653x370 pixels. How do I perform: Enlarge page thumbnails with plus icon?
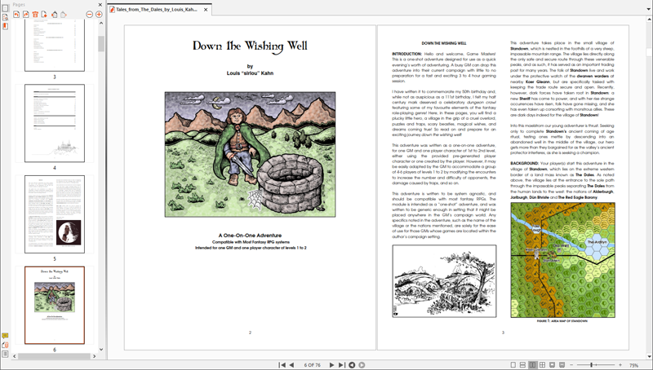[x=100, y=15]
